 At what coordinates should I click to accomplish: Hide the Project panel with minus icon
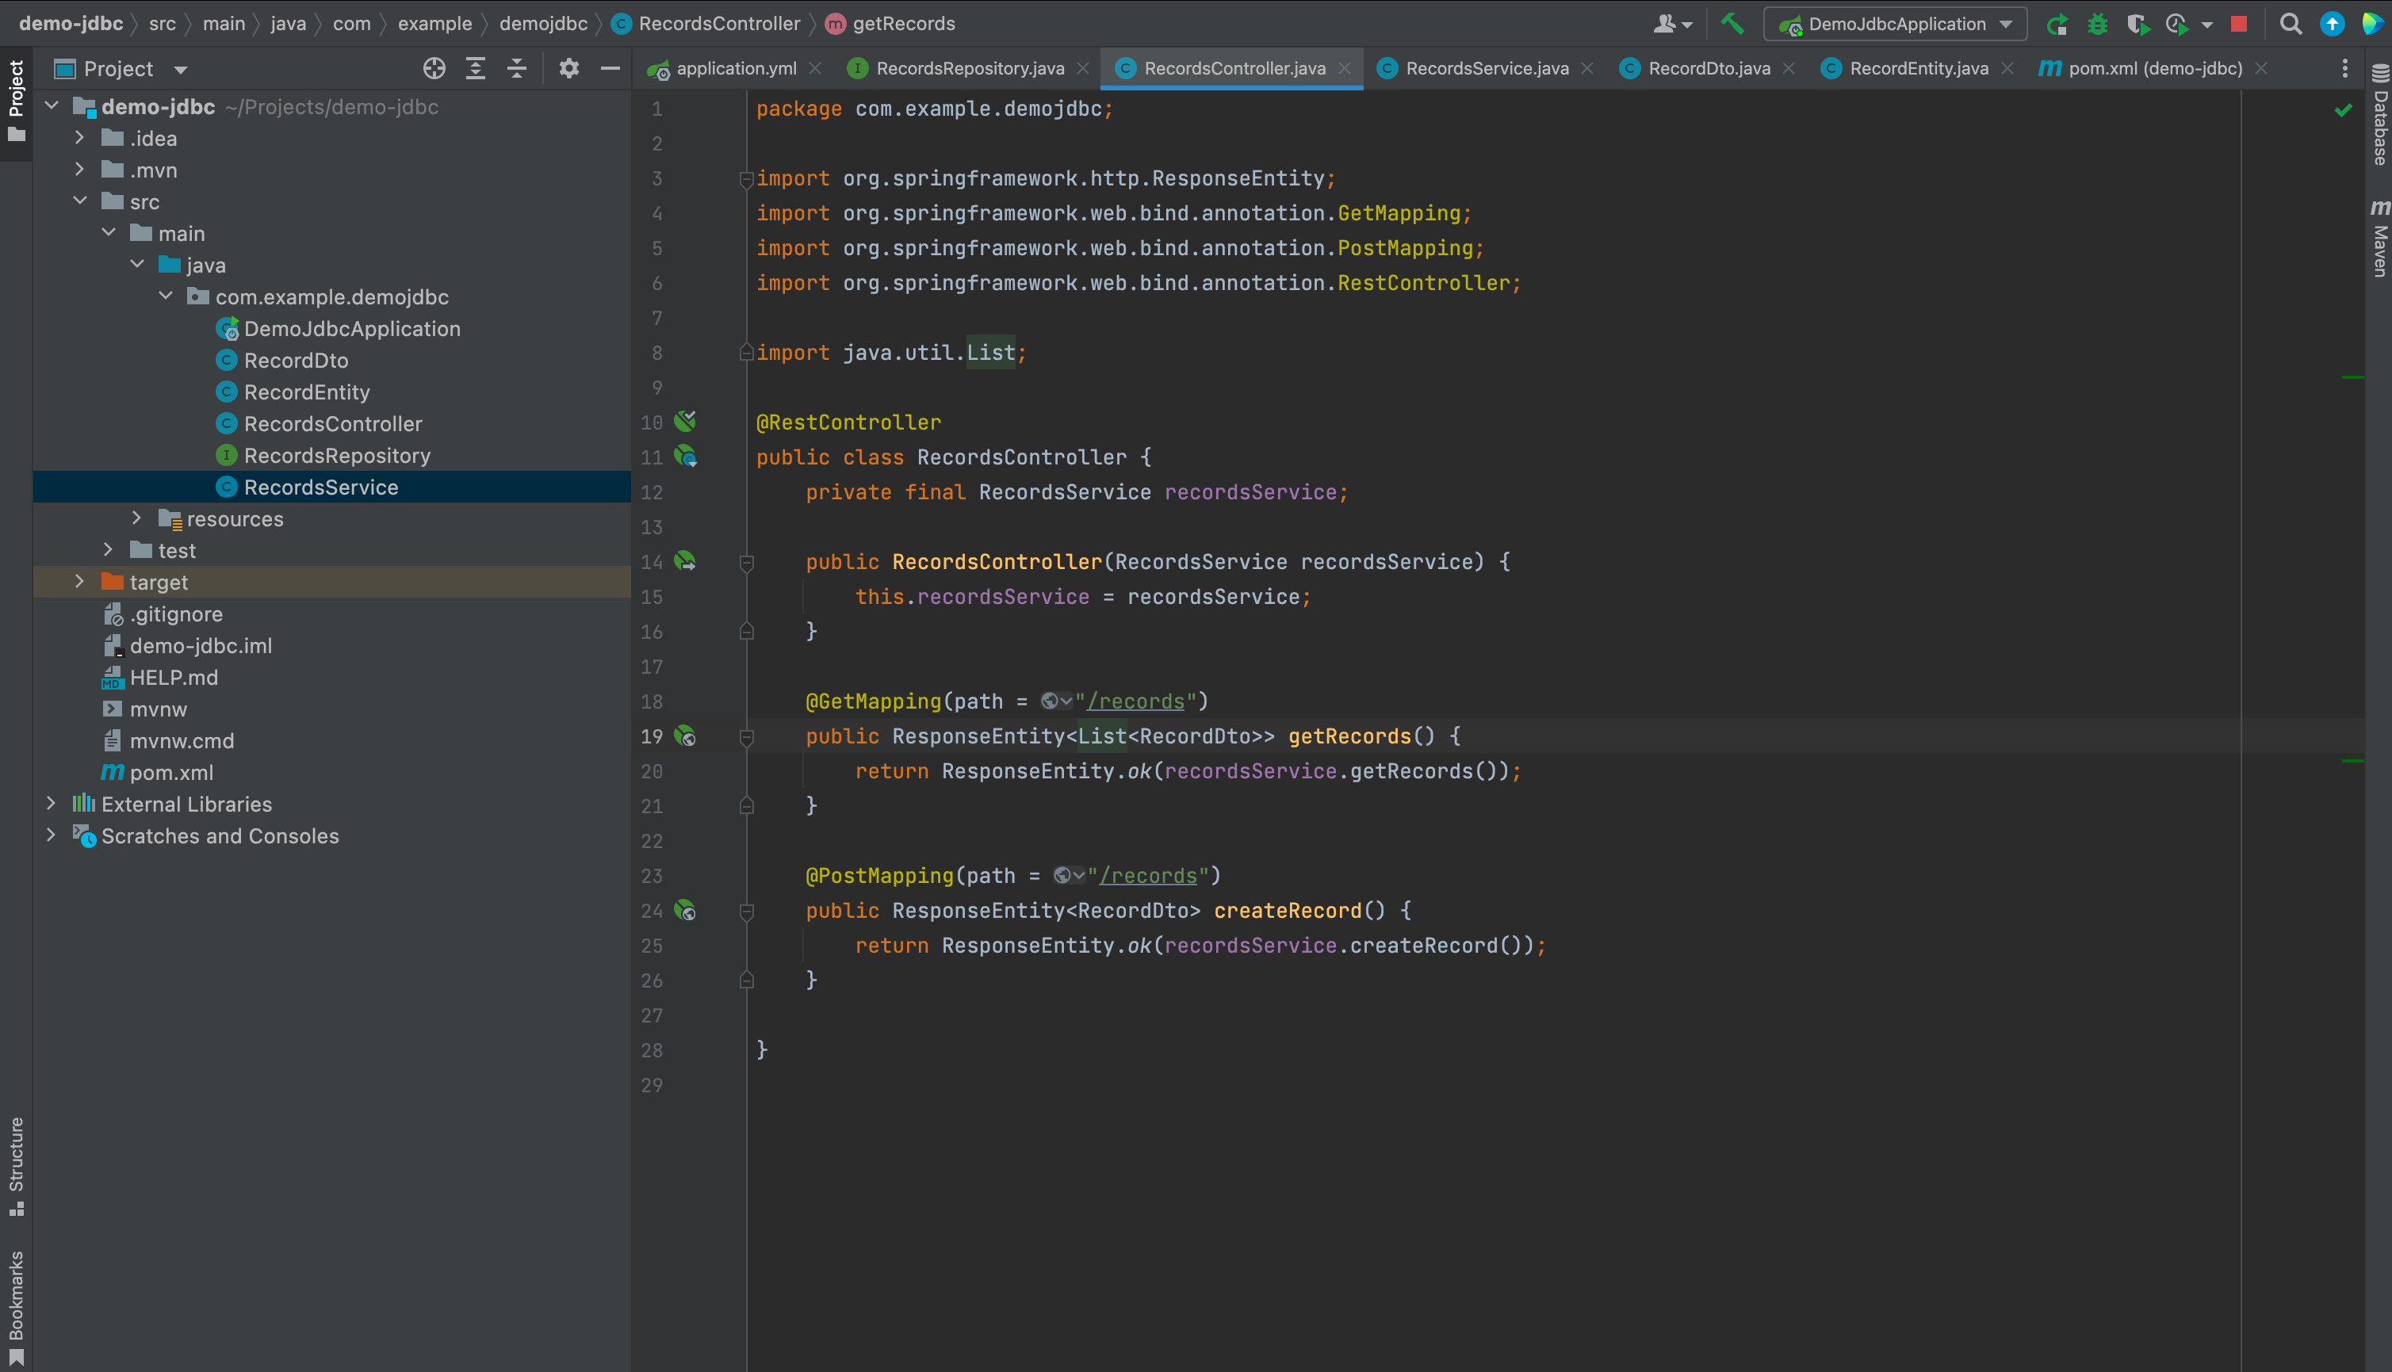(x=610, y=68)
